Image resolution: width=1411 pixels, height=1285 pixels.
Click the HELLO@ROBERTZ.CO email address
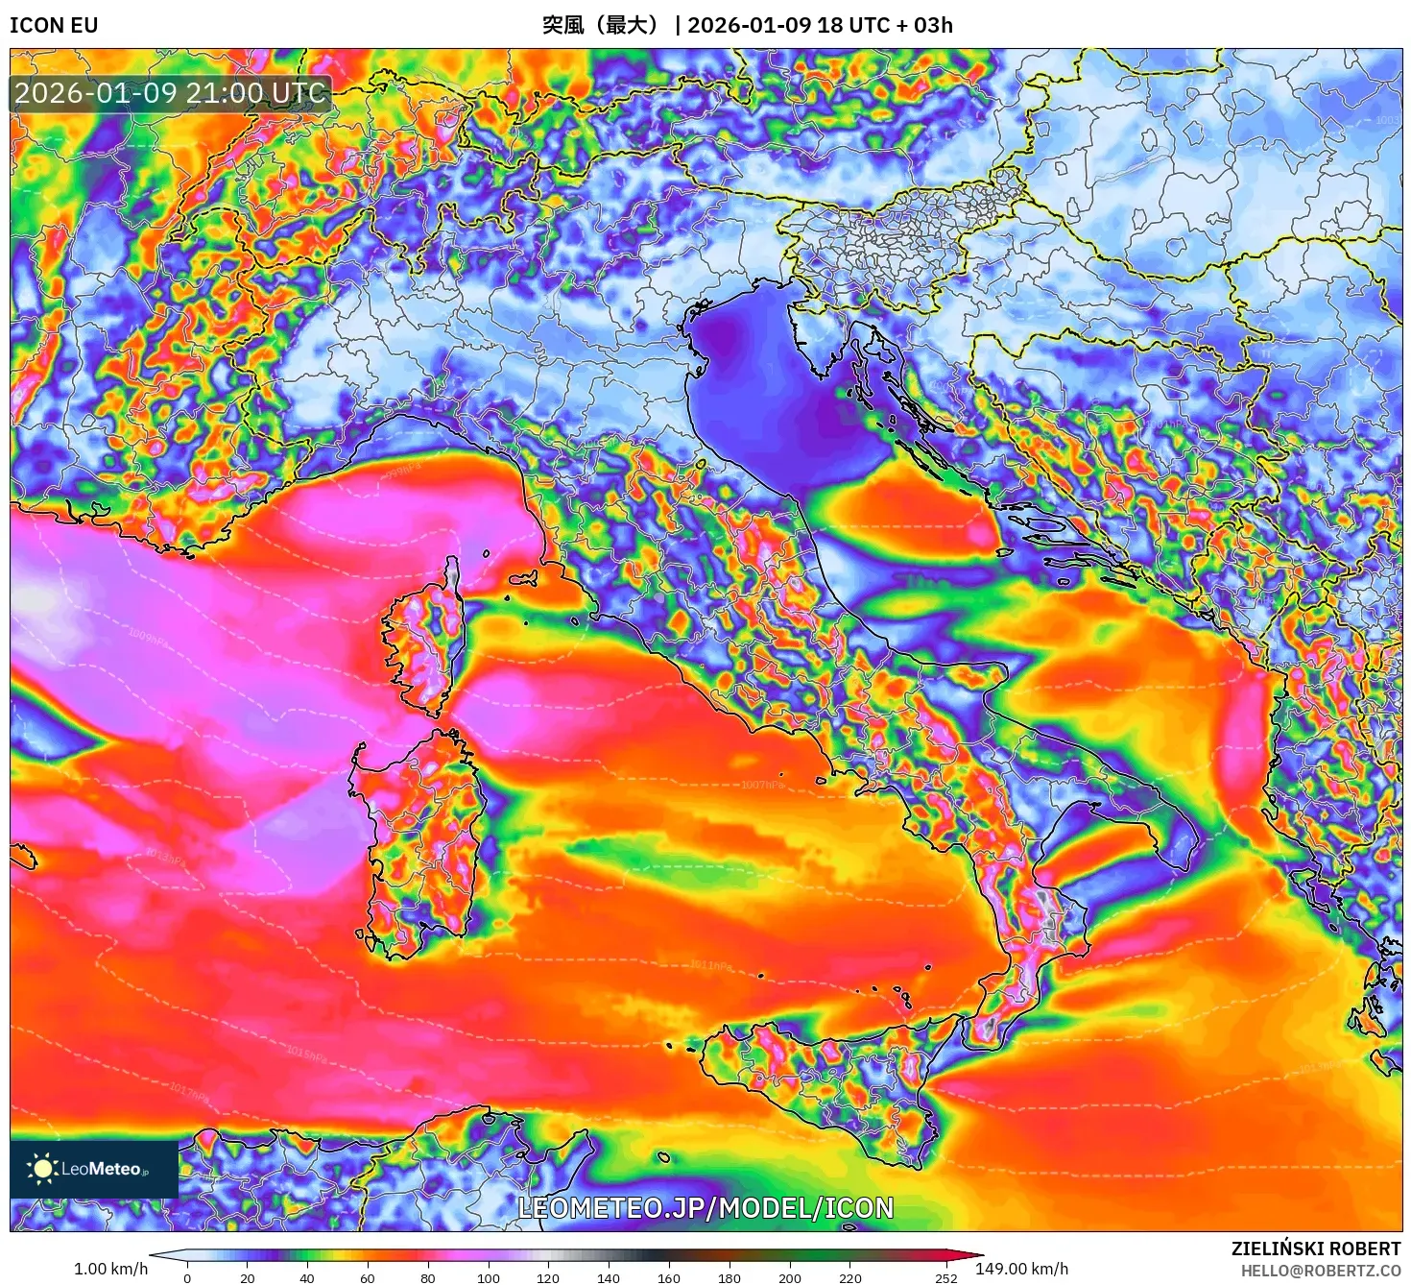1321,1271
